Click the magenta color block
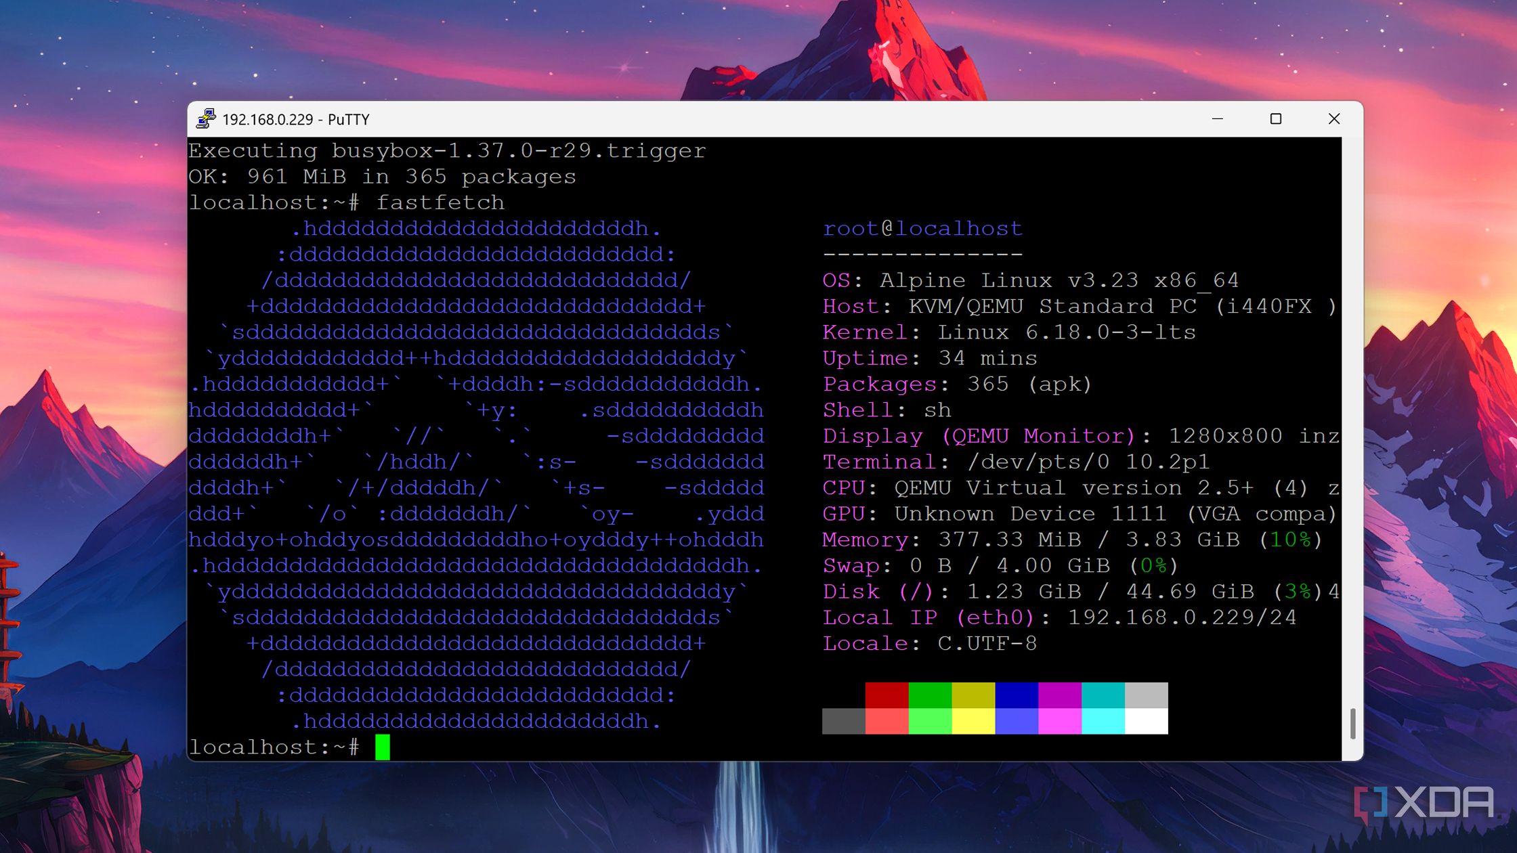1517x853 pixels. click(x=1060, y=695)
